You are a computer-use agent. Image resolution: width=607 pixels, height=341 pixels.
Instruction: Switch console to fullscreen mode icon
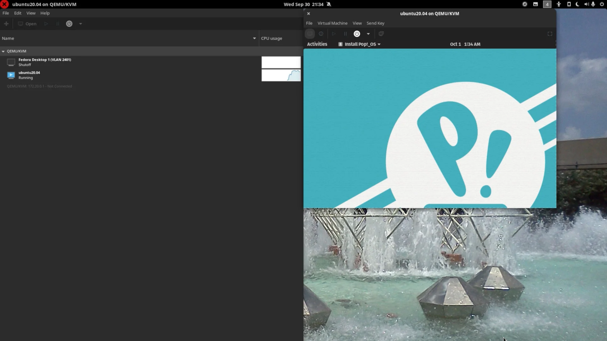tap(550, 34)
